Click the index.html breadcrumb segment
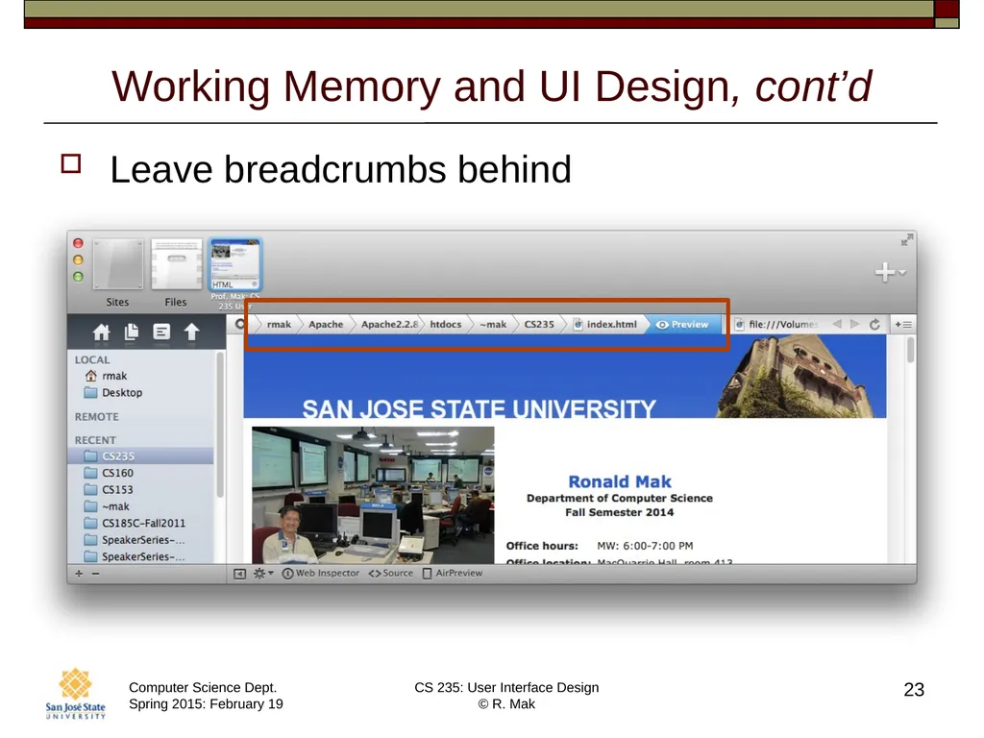984x738 pixels. (x=605, y=325)
